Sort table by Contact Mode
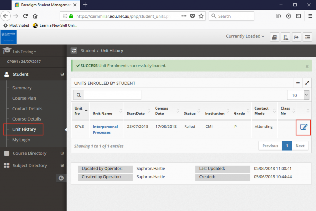 [264, 111]
